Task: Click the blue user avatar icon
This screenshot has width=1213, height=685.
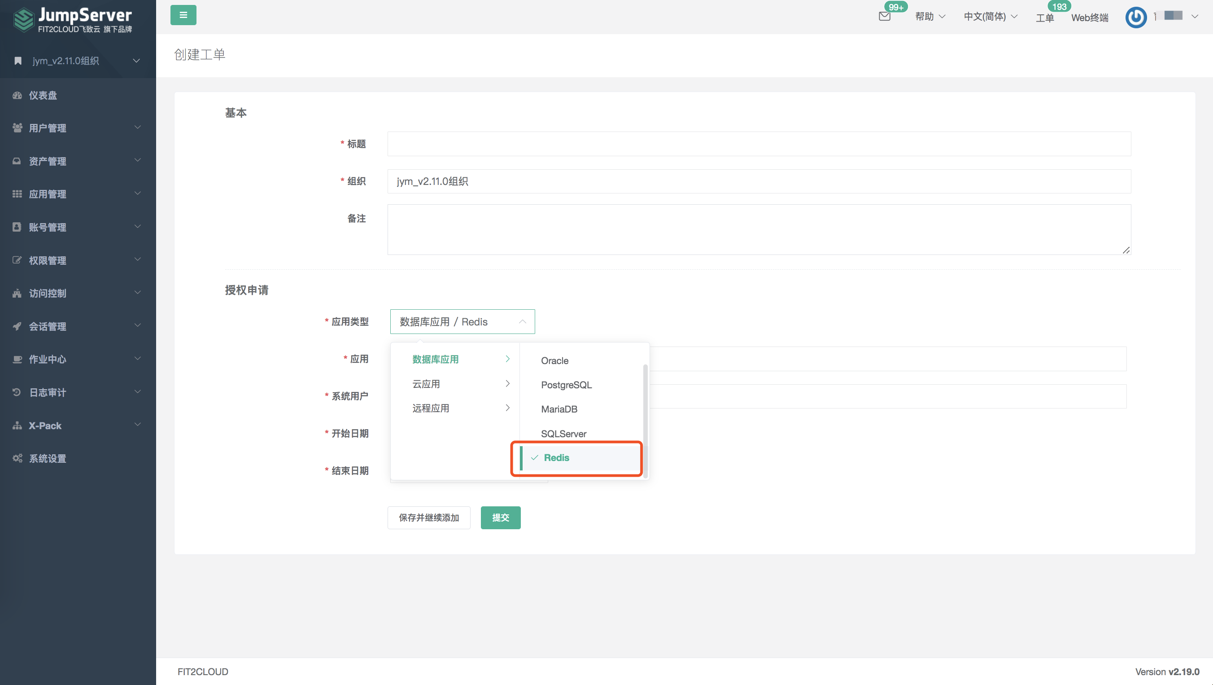Action: (x=1135, y=17)
